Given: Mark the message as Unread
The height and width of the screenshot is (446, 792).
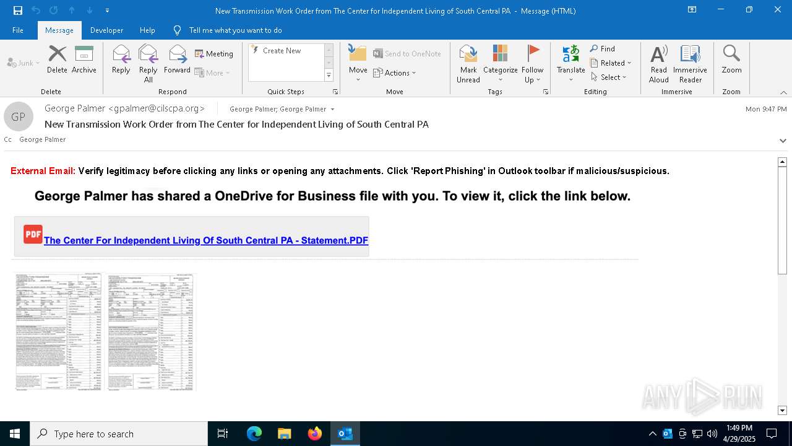Looking at the screenshot, I should [x=468, y=64].
